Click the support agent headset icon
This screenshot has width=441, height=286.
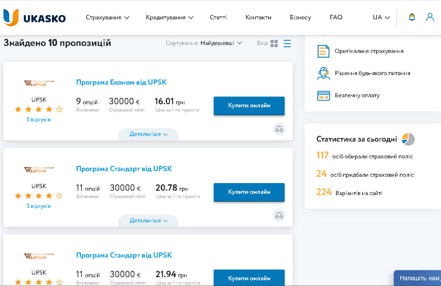(323, 73)
